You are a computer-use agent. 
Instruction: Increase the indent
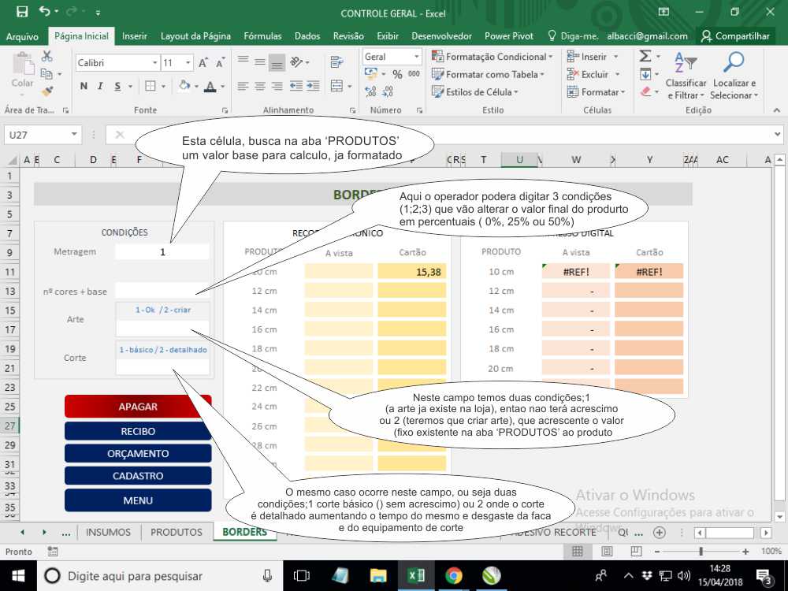(314, 86)
